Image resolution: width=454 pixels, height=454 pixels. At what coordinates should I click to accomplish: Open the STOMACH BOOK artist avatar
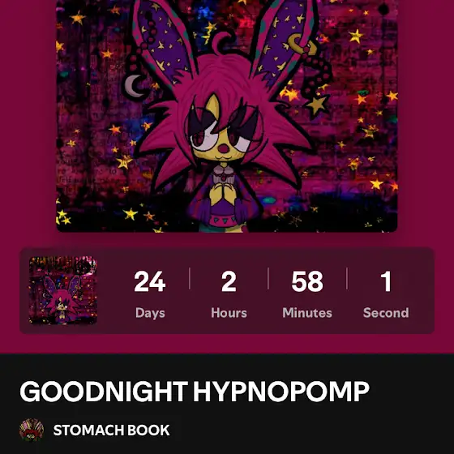[32, 430]
